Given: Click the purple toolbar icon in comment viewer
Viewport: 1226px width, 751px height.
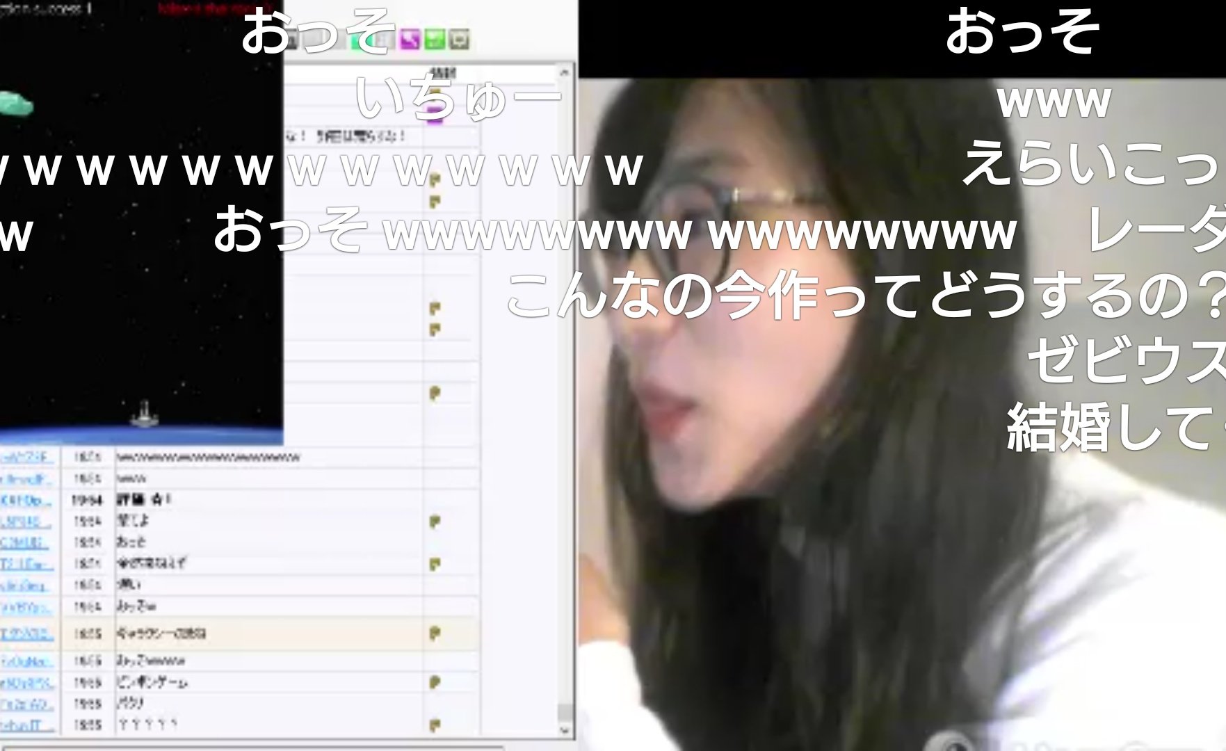Looking at the screenshot, I should click(x=410, y=40).
